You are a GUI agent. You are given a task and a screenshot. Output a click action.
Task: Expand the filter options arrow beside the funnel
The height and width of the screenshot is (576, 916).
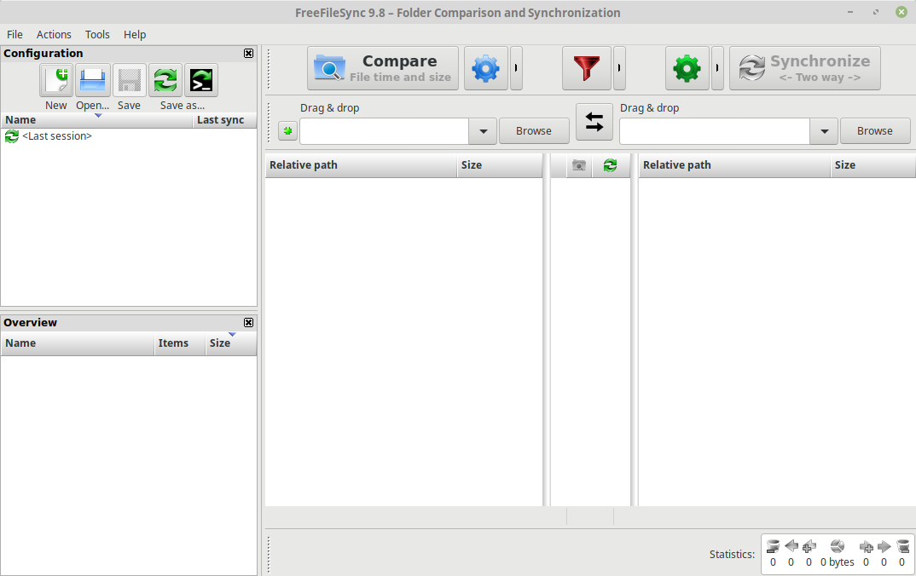[x=619, y=68]
